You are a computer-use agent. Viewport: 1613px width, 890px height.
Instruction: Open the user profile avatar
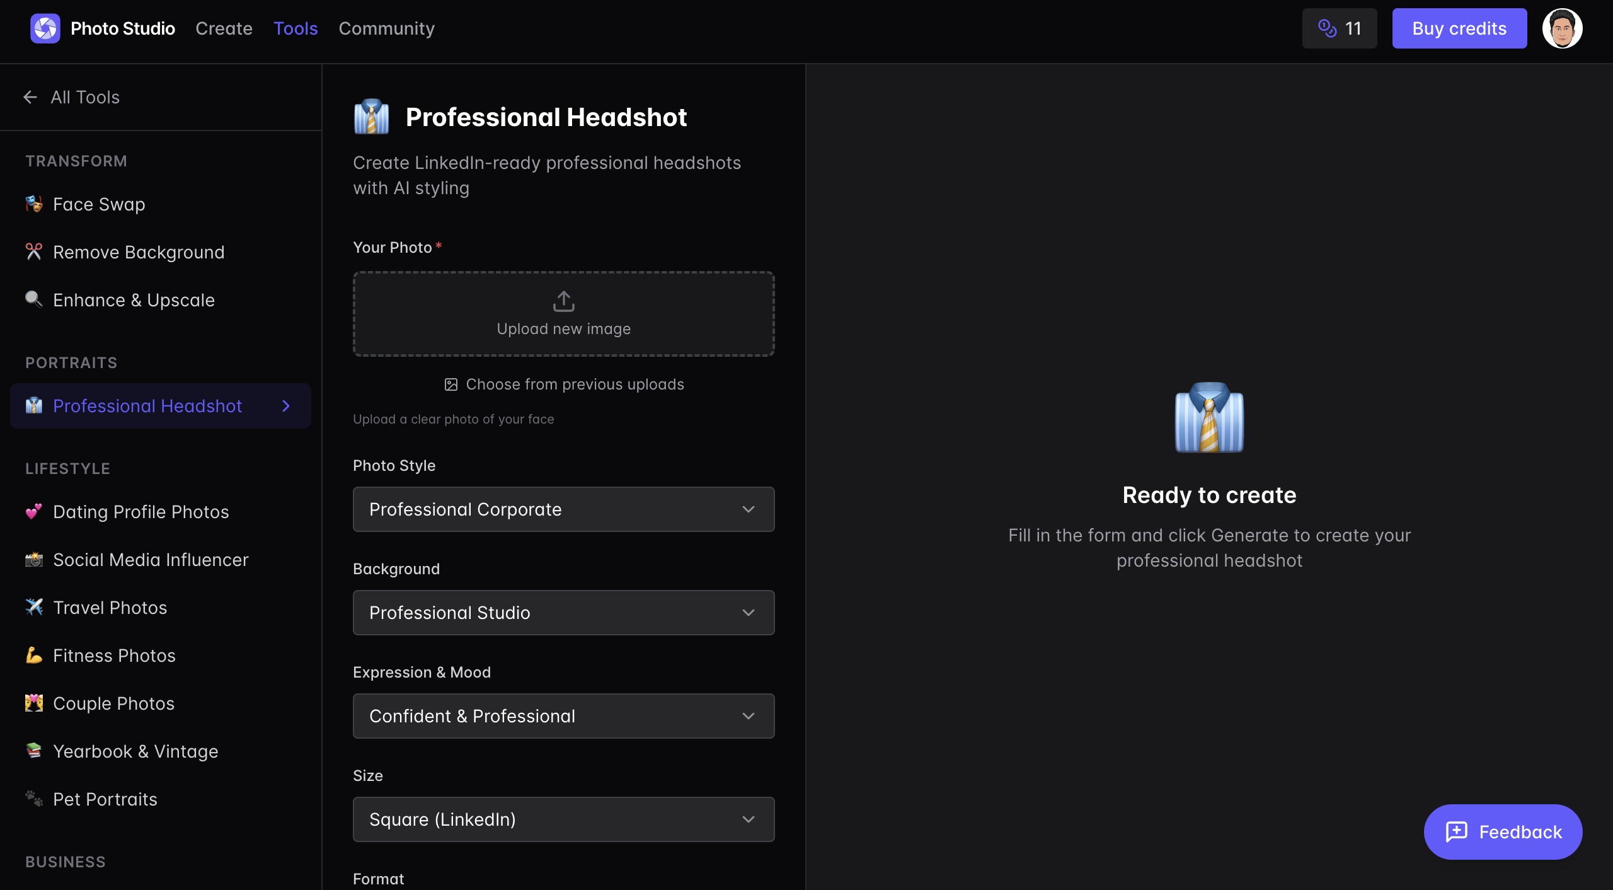1562,28
